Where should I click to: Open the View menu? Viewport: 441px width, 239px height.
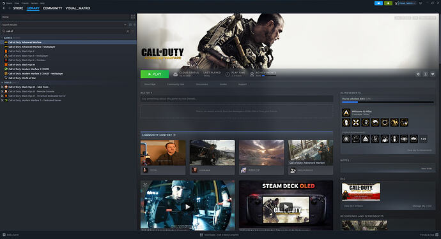[17, 3]
